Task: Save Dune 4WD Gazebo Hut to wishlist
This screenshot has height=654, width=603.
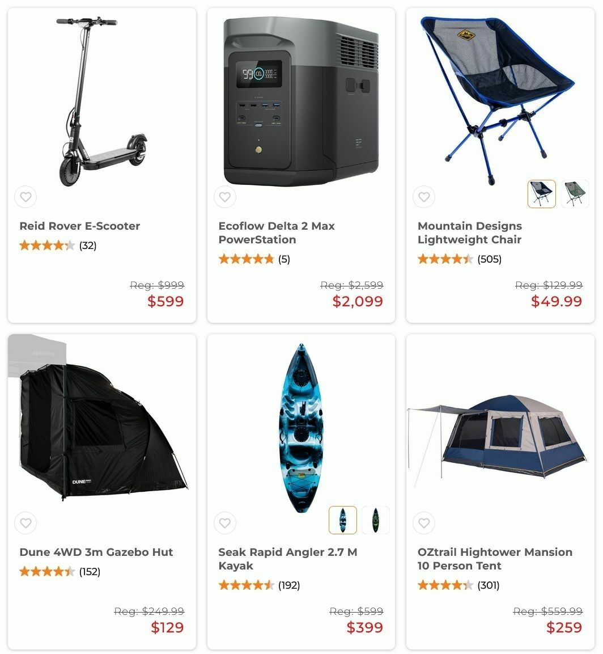Action: [x=26, y=522]
